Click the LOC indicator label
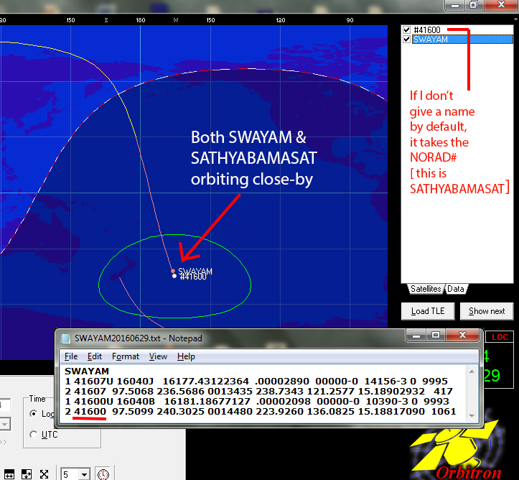Viewport: 519px width, 480px height. tap(500, 337)
